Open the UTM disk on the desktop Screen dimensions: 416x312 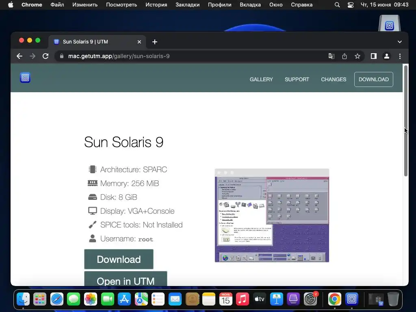[390, 23]
